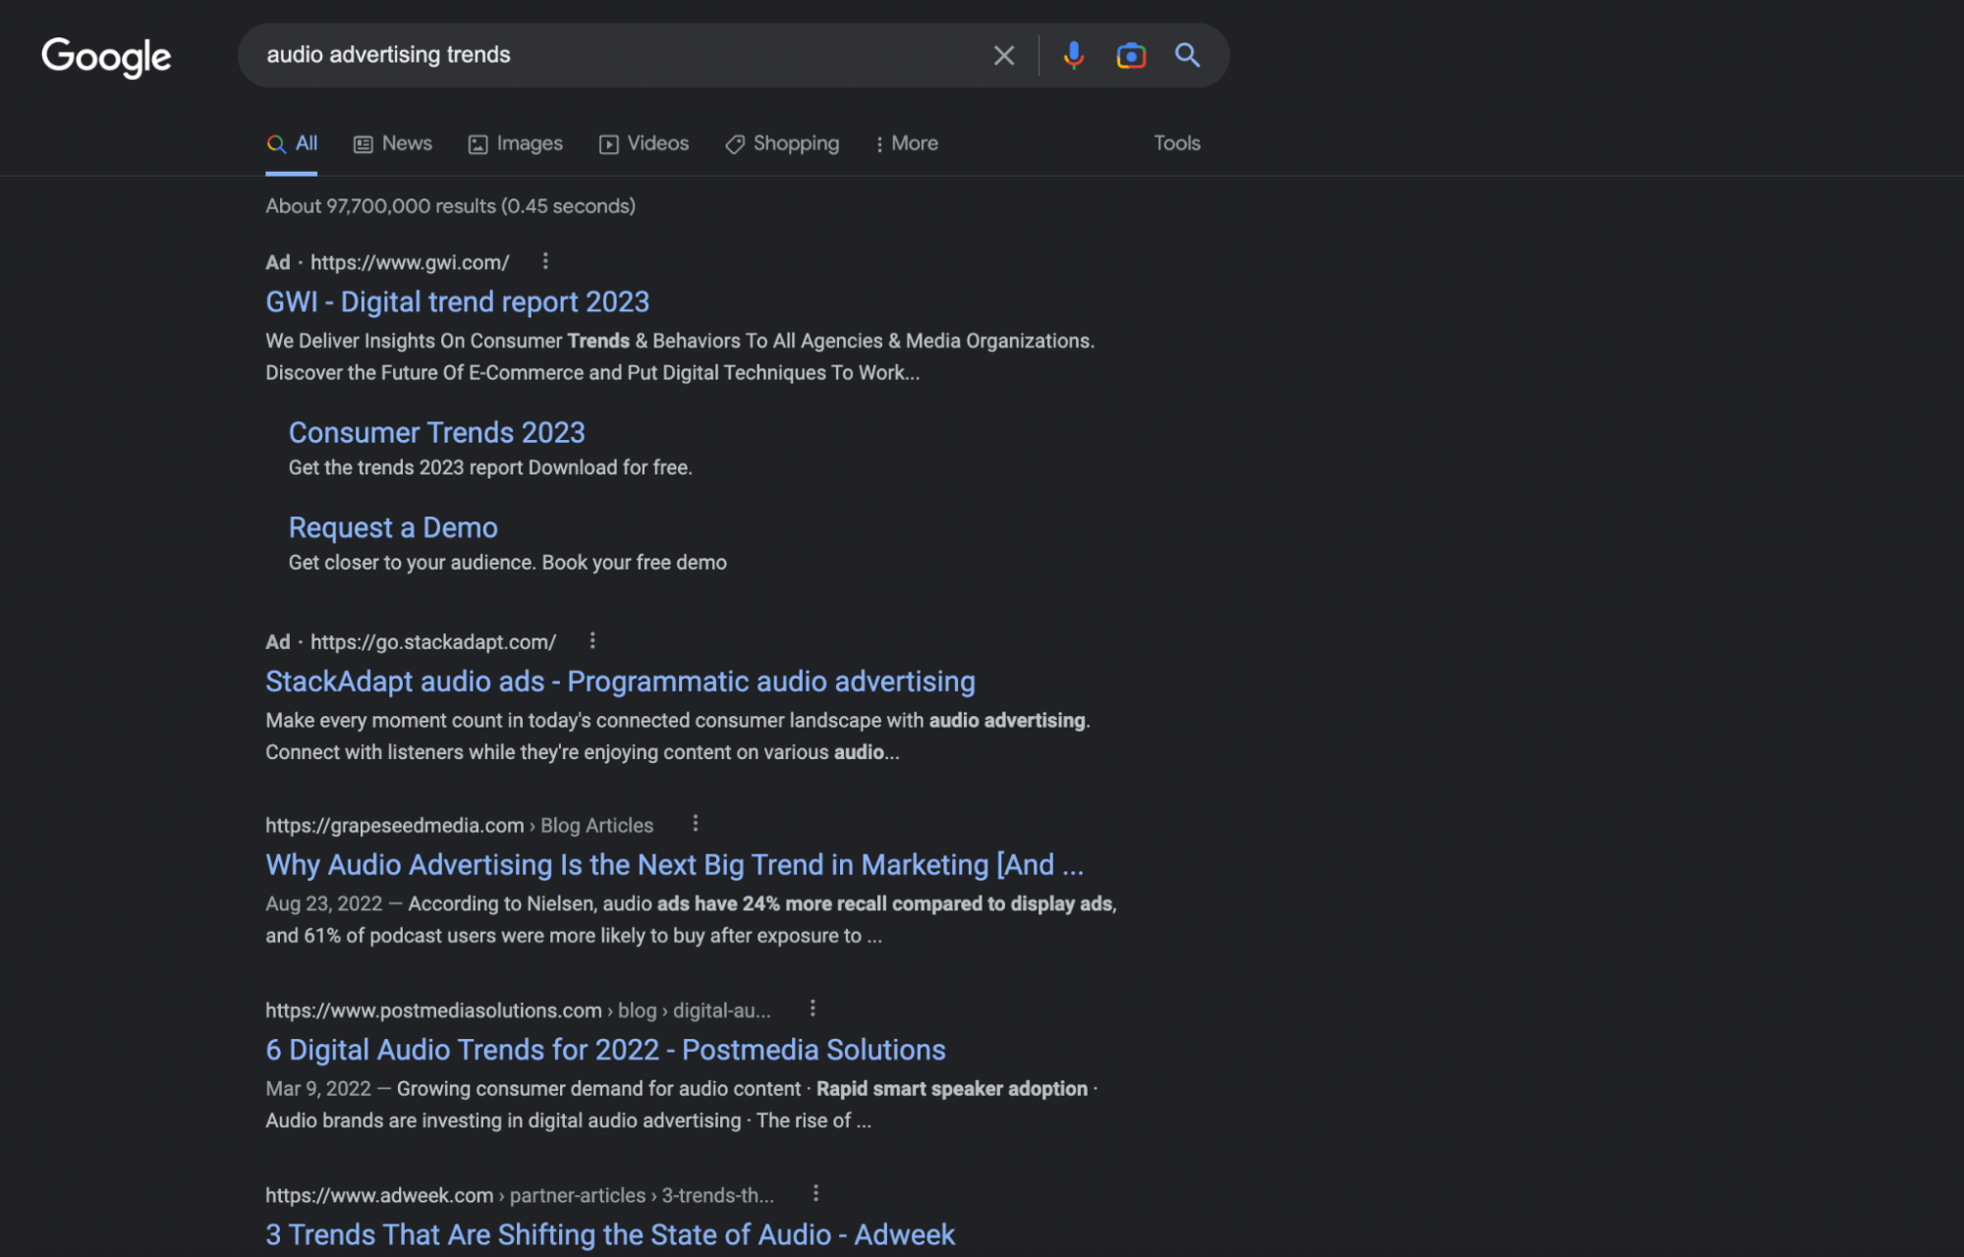Switch to the Videos tab
Image resolution: width=1964 pixels, height=1257 pixels.
point(645,143)
